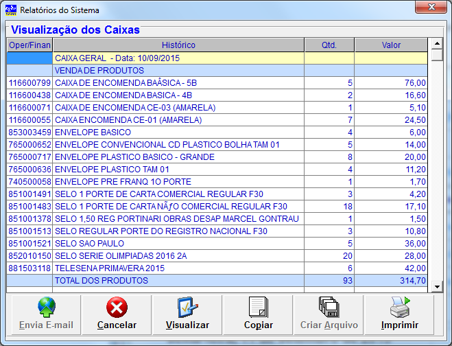The image size is (452, 346).
Task: Click the Envia E-mail button label
Action: click(46, 325)
